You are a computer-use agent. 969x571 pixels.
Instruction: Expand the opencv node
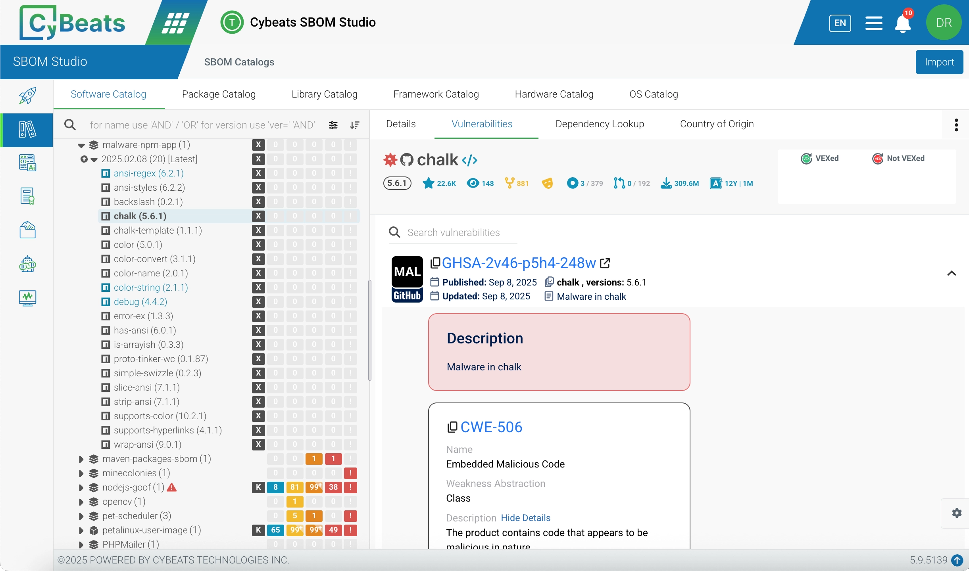(81, 502)
